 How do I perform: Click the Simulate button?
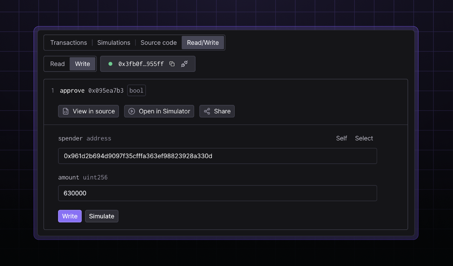coord(102,216)
